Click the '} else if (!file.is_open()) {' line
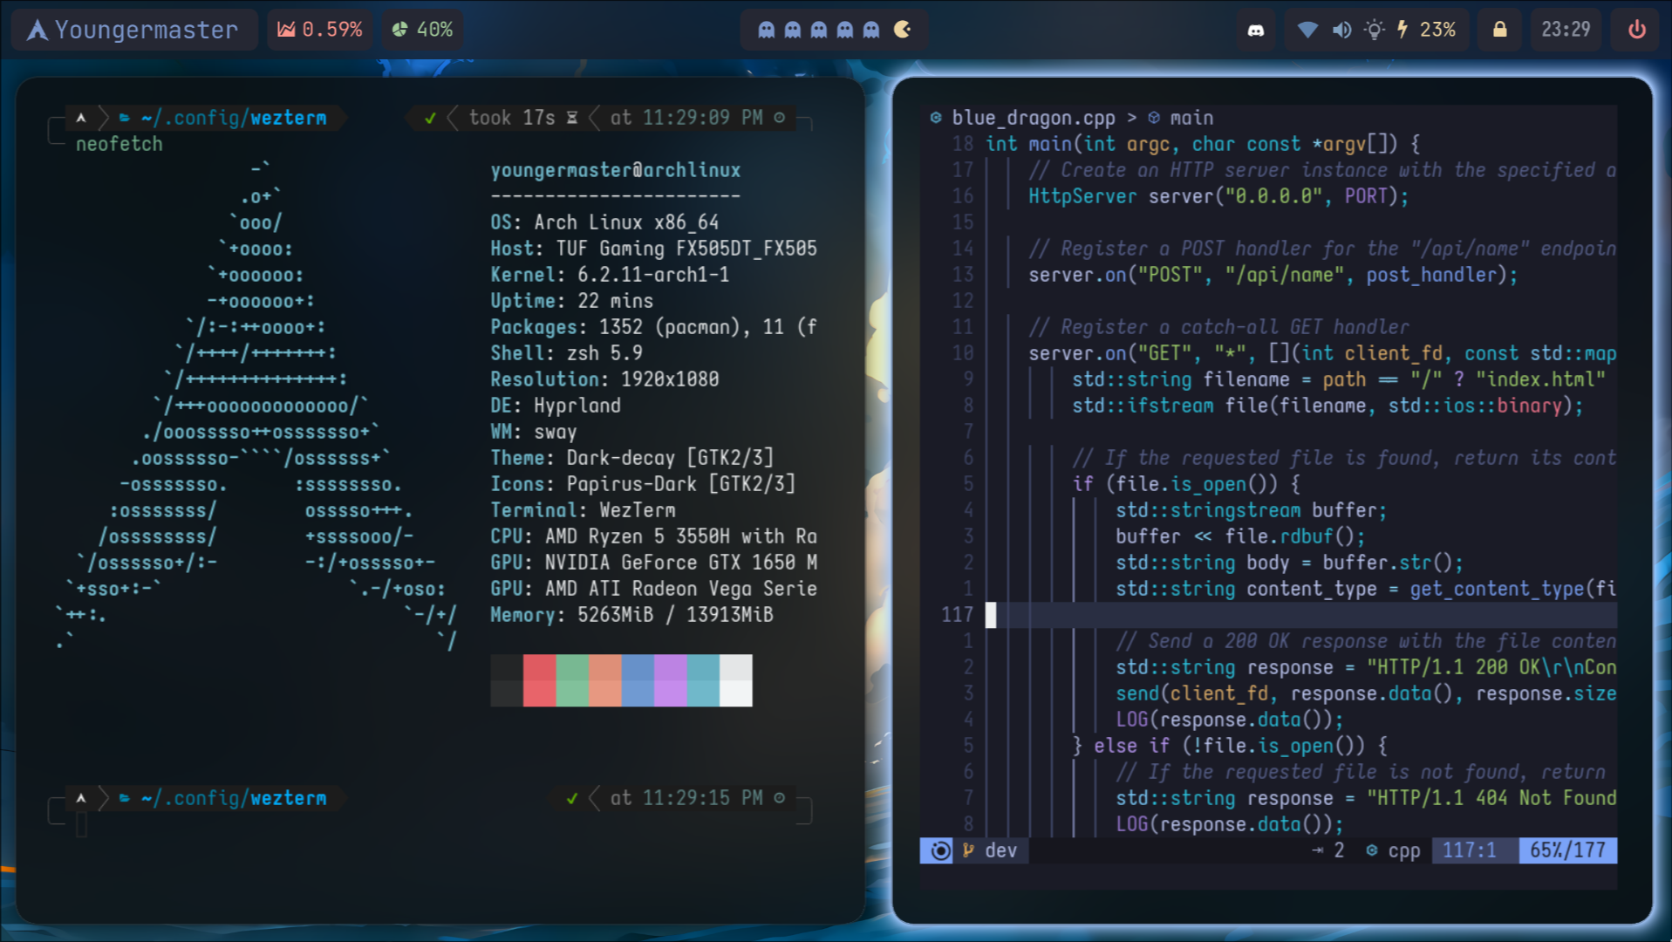Image resolution: width=1672 pixels, height=942 pixels. tap(1230, 746)
